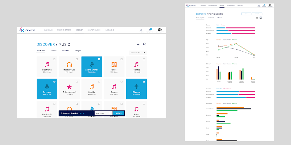This screenshot has height=145, width=291.
Task: Open Creator Search in Discover window nav
Action: click(x=94, y=30)
